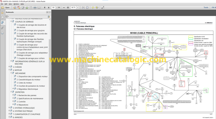Click the W/H00 (CABLE PRINCIPAL) title
This screenshot has height=119, width=216.
(144, 33)
